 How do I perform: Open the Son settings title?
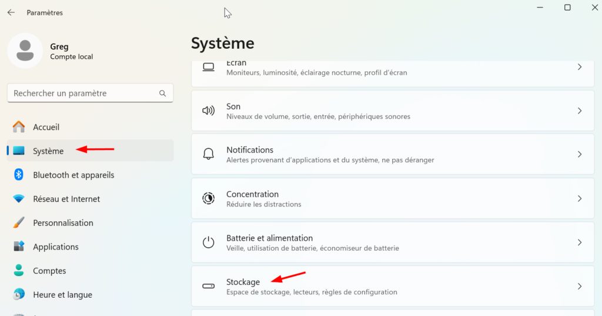coord(233,107)
